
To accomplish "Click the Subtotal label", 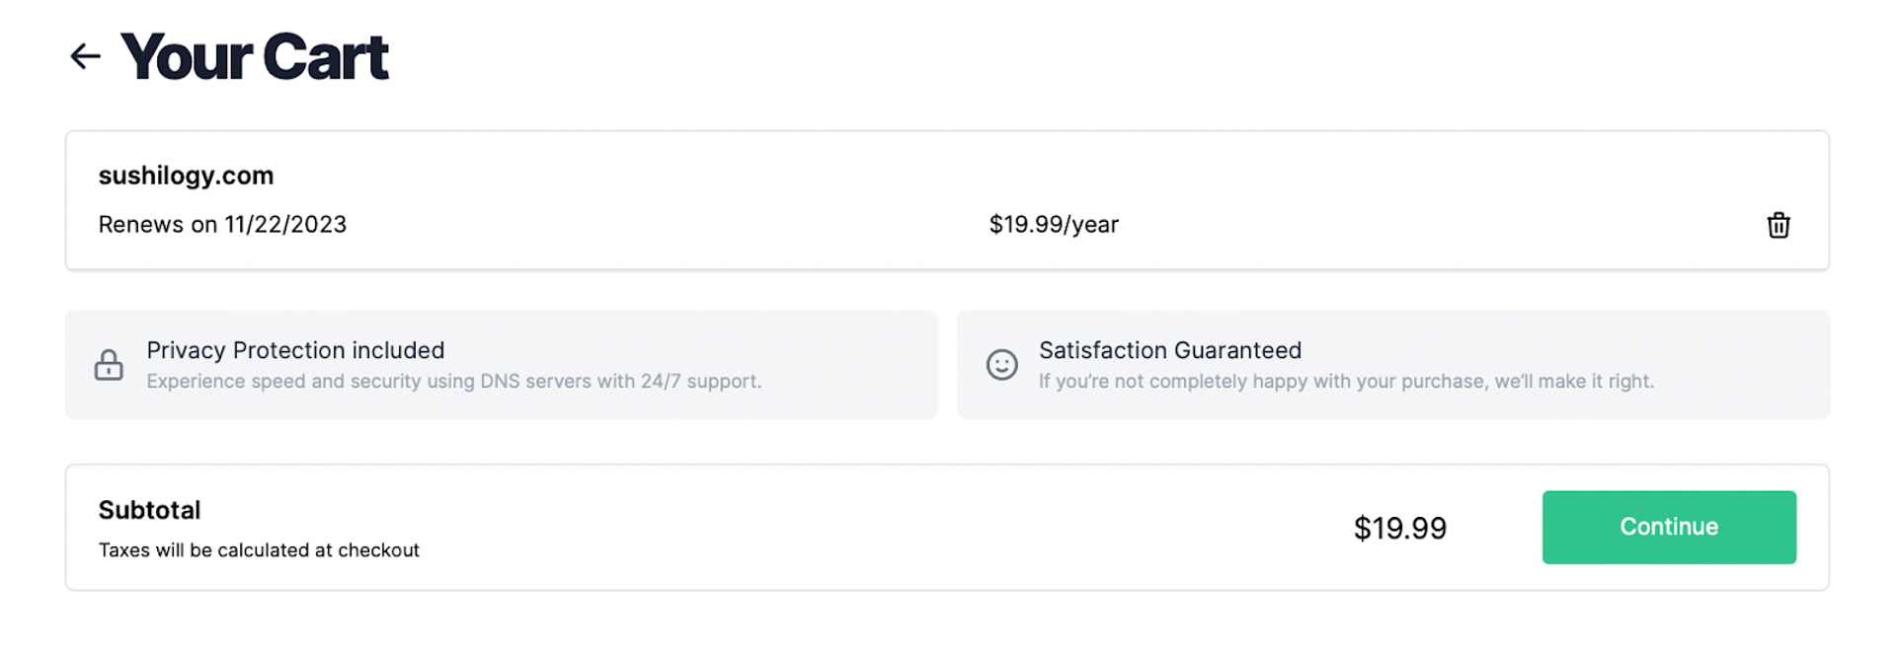I will coord(149,510).
